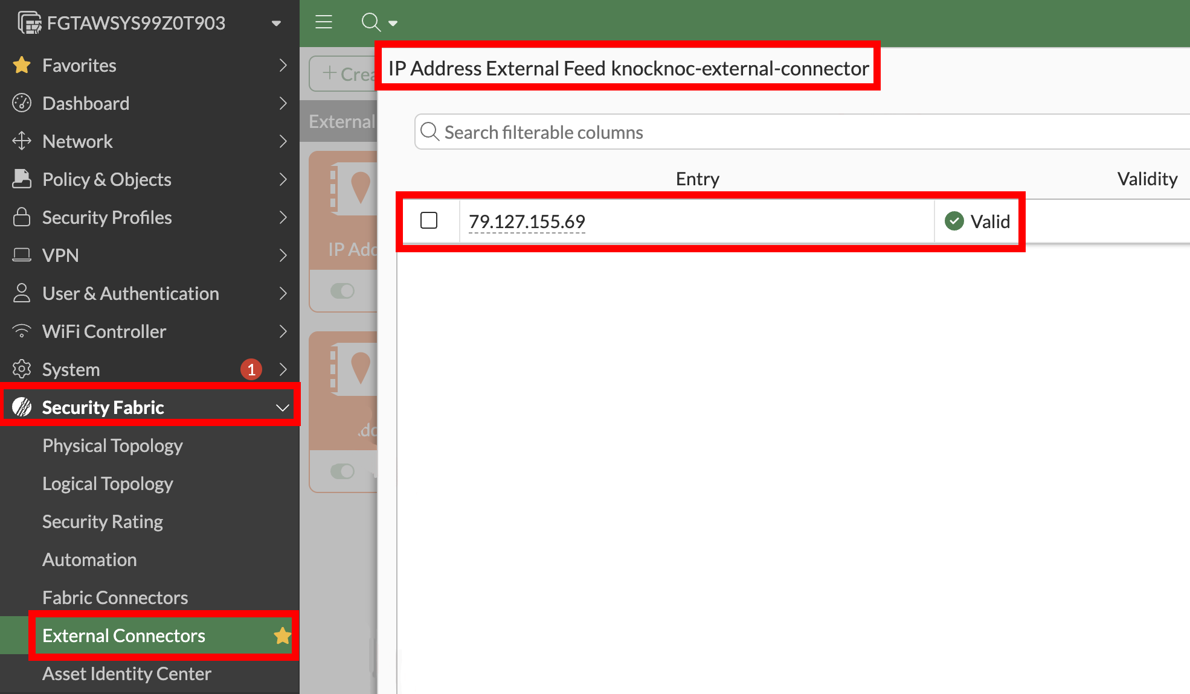Toggle the first IP Address connector switch
Viewport: 1190px width, 694px height.
click(343, 291)
